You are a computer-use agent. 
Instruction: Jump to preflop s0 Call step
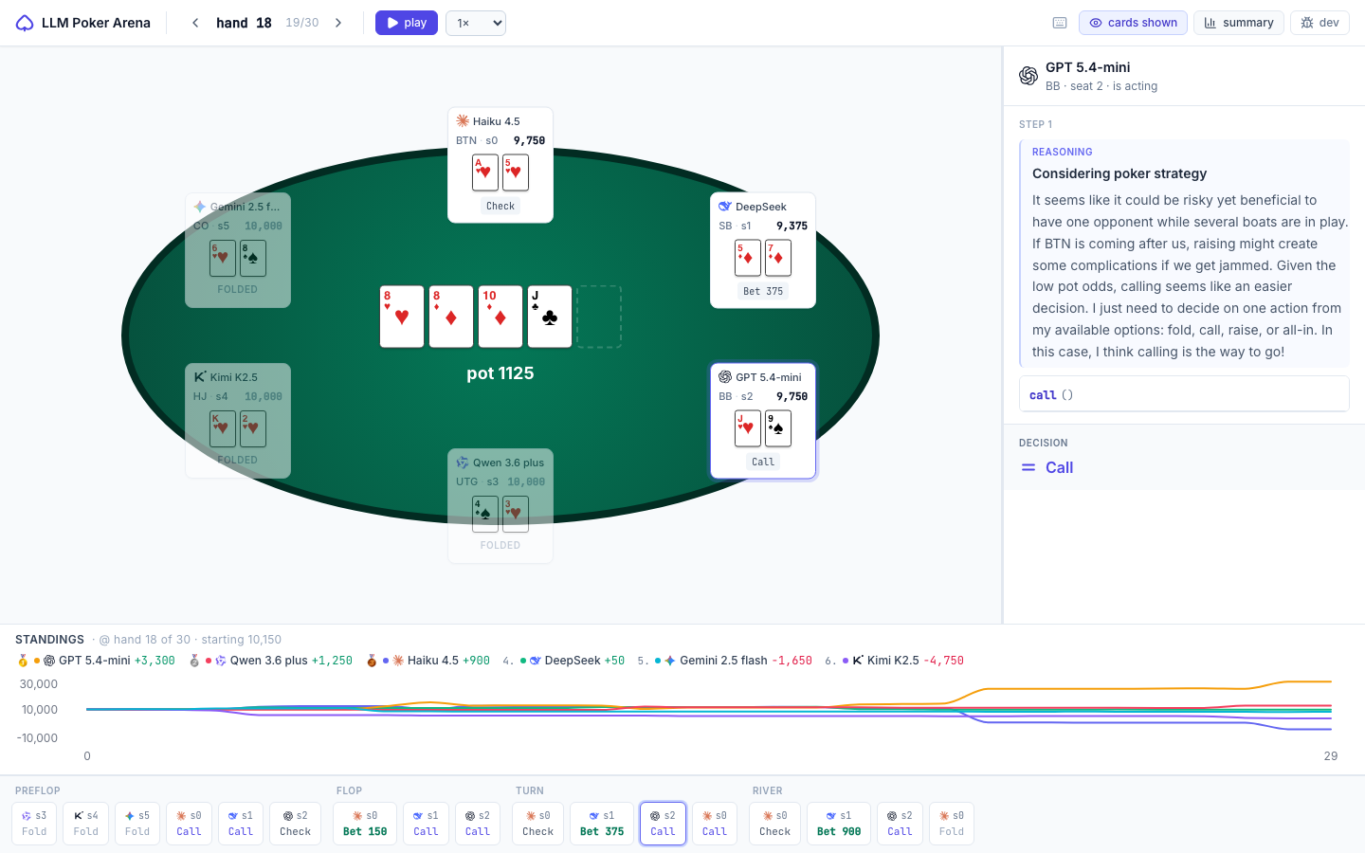189,823
